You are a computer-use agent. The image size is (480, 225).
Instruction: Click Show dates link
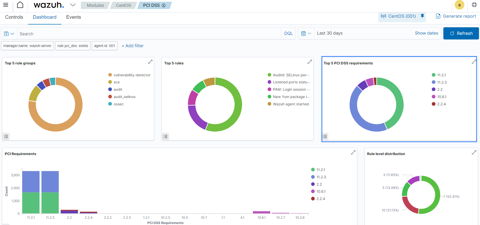[426, 33]
